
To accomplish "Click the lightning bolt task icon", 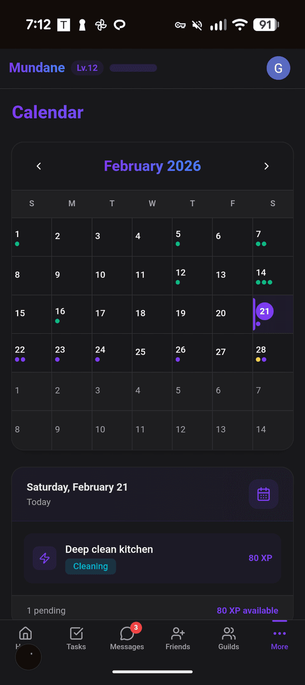I will (x=44, y=558).
